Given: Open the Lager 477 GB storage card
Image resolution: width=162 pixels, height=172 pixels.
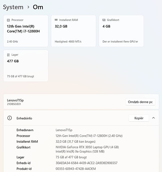Looking at the screenshot, I should pos(26,66).
